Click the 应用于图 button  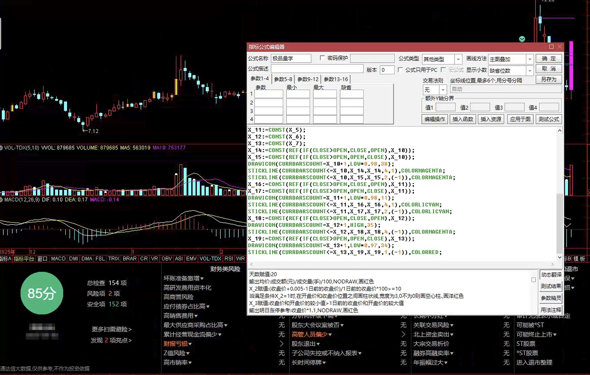[520, 119]
